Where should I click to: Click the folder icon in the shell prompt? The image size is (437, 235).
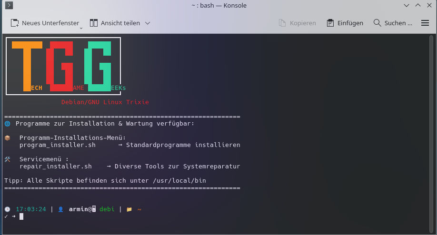pos(129,209)
